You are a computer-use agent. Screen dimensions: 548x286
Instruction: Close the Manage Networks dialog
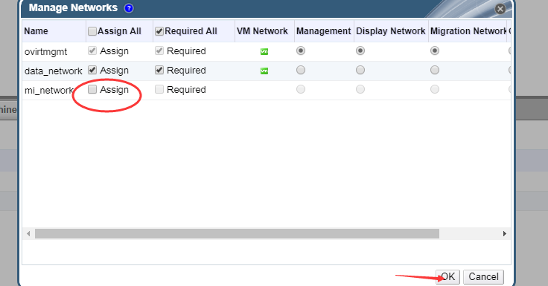pyautogui.click(x=500, y=9)
